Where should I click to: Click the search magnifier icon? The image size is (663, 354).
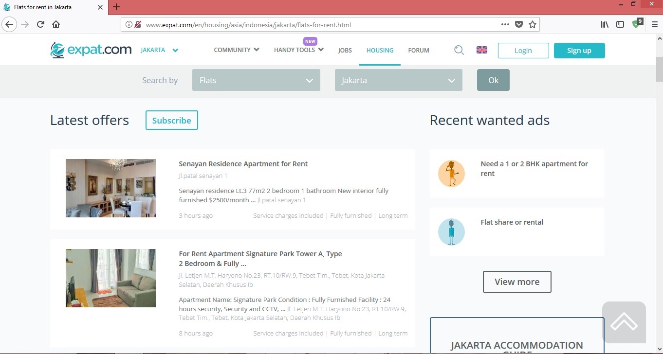click(x=459, y=50)
